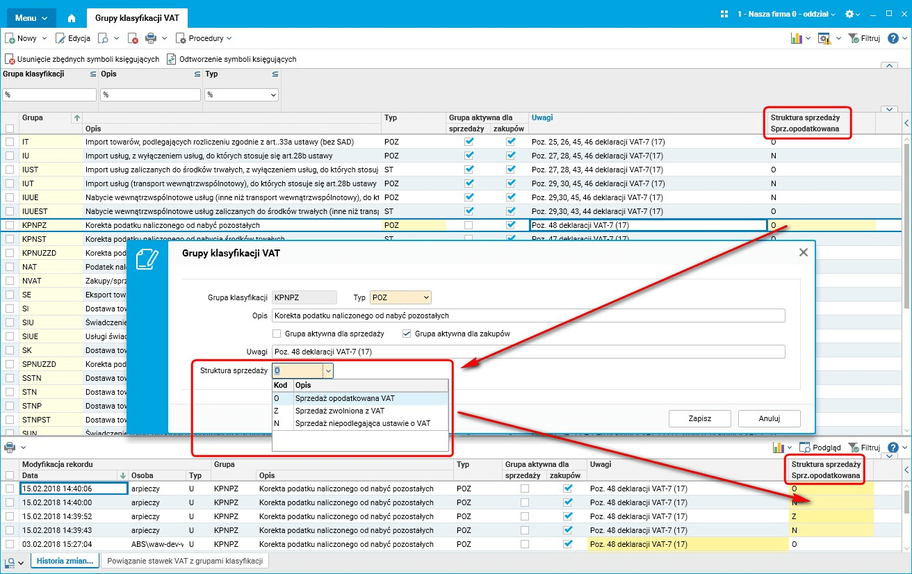Click the bar chart icon in lower panel
912x574 pixels.
pyautogui.click(x=779, y=447)
